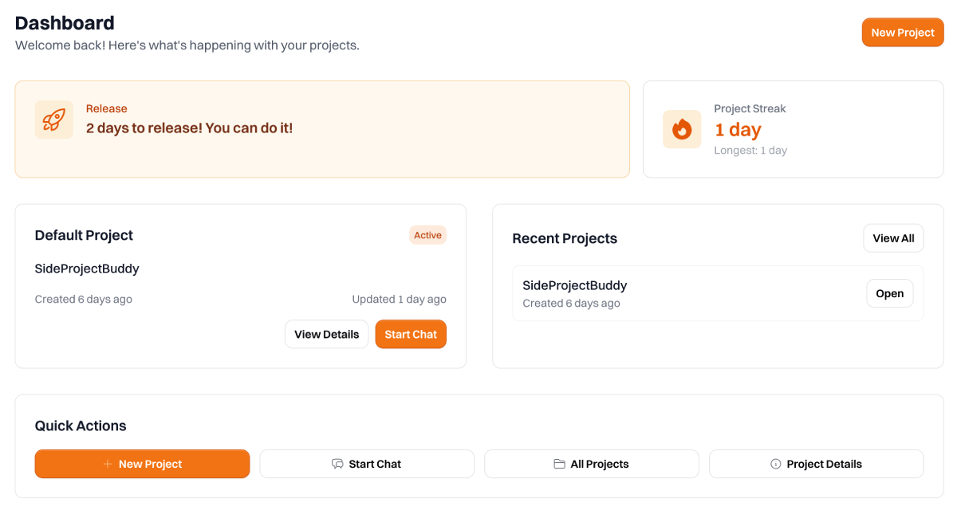Open View Details for the Default Project
Viewport: 957px width, 510px height.
click(x=326, y=335)
